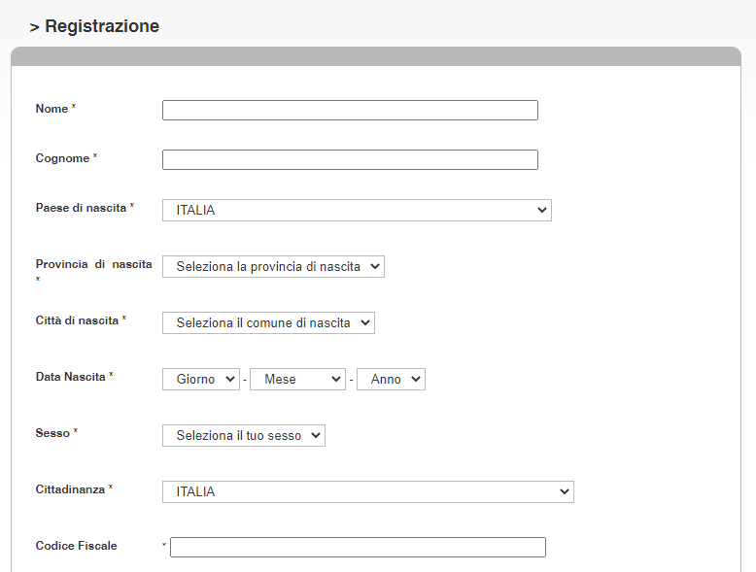
Task: Open the Mese dropdown
Action: click(298, 380)
